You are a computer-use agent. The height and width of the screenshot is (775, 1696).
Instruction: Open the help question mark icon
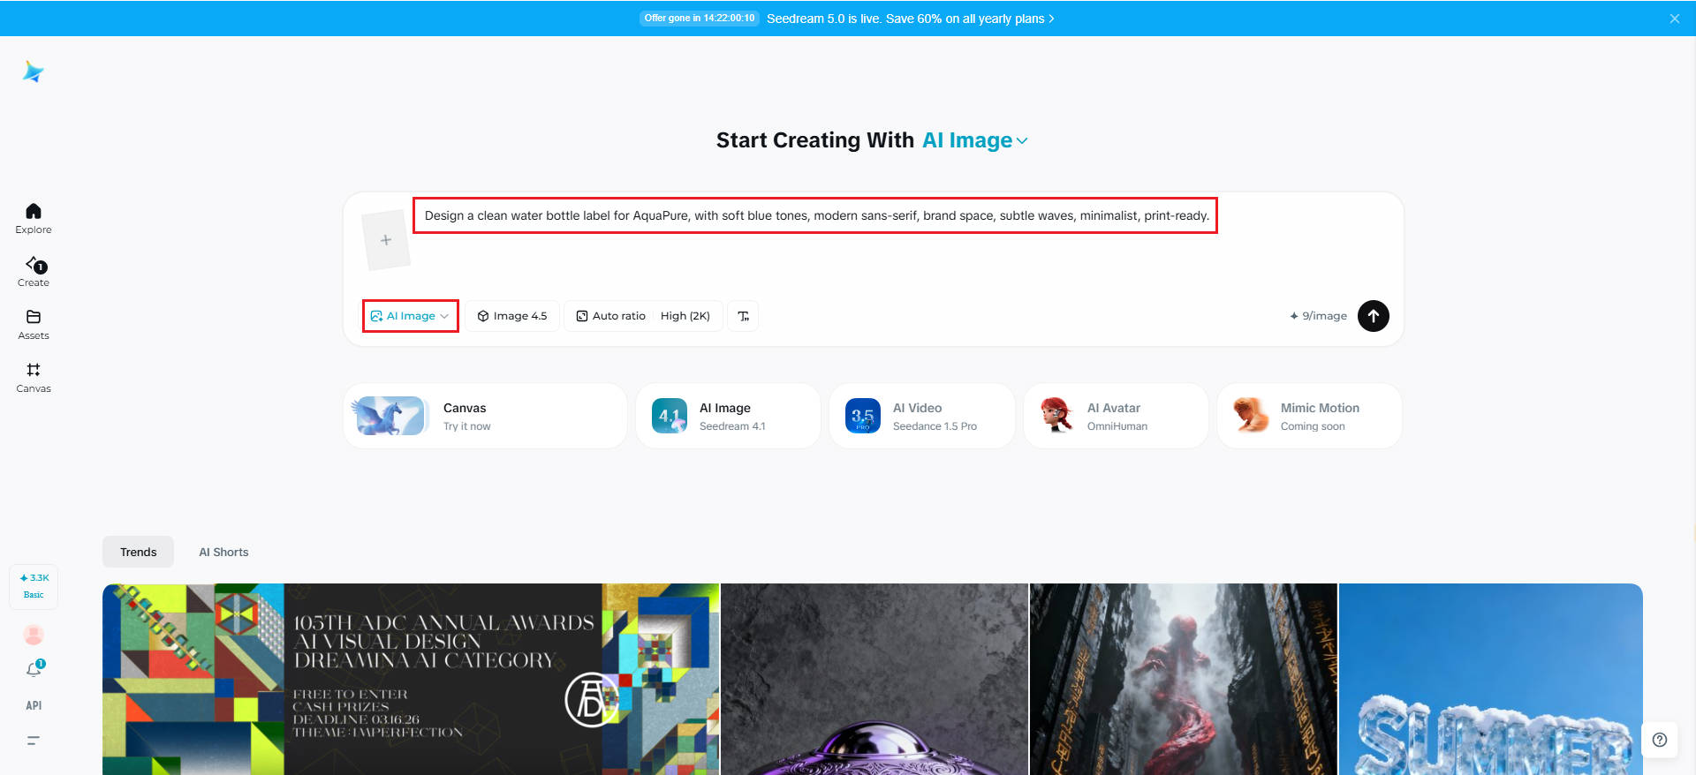pyautogui.click(x=1660, y=740)
